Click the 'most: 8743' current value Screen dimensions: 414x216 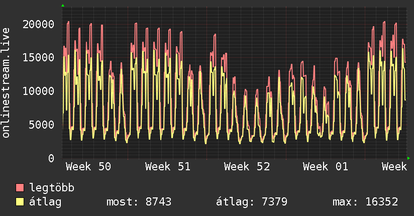[139, 202]
